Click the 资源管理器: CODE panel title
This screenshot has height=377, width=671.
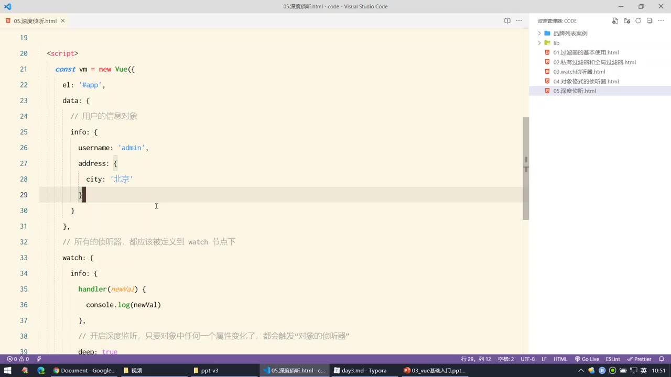557,21
